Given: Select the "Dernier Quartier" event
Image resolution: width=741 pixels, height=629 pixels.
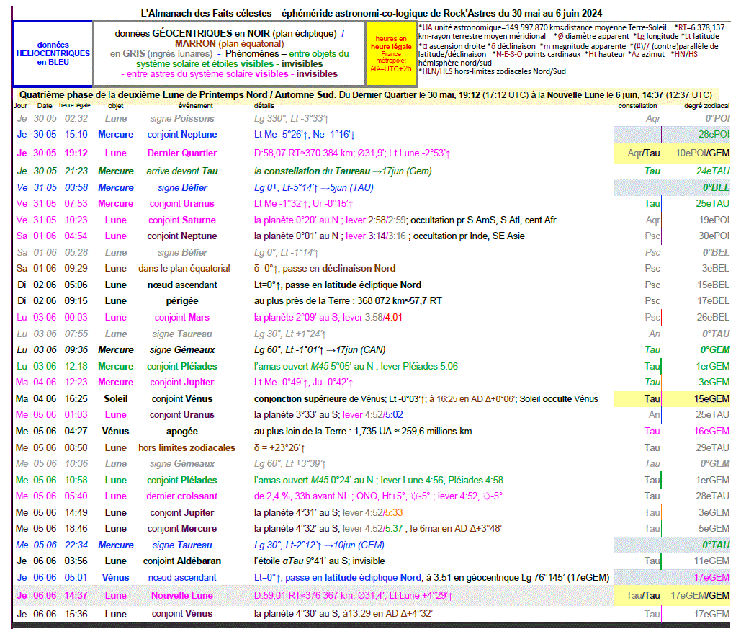Looking at the screenshot, I should click(182, 153).
